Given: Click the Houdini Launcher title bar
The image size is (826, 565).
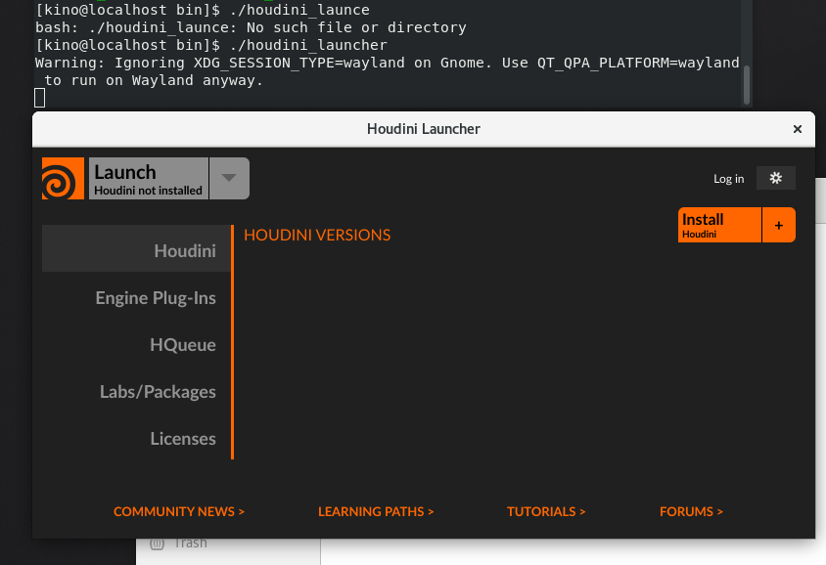Looking at the screenshot, I should pos(423,128).
